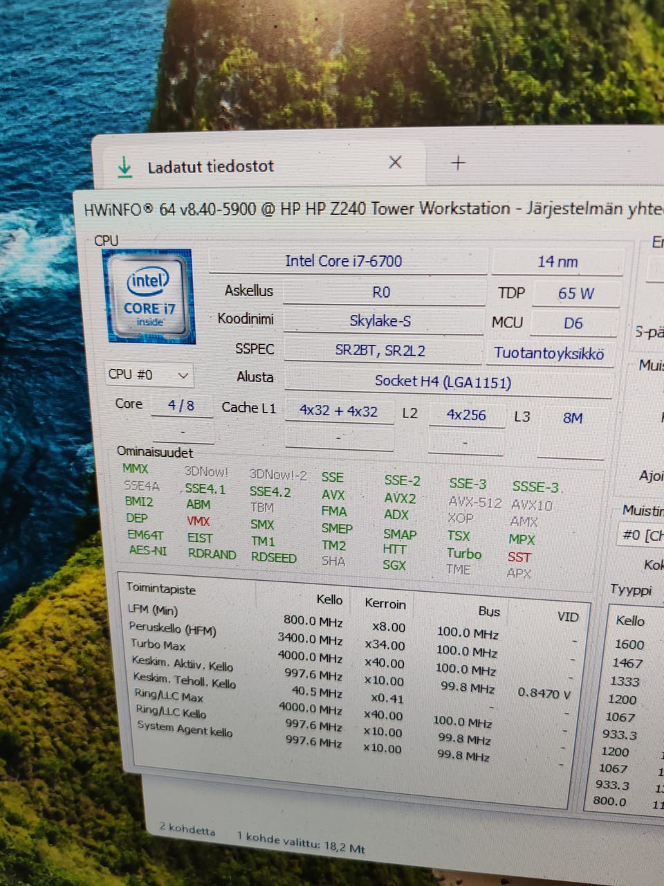The height and width of the screenshot is (886, 664).
Task: Click the 2 kohdetta status bar text
Action: point(187,829)
